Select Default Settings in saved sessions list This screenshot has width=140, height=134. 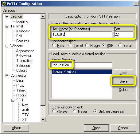click(82, 72)
